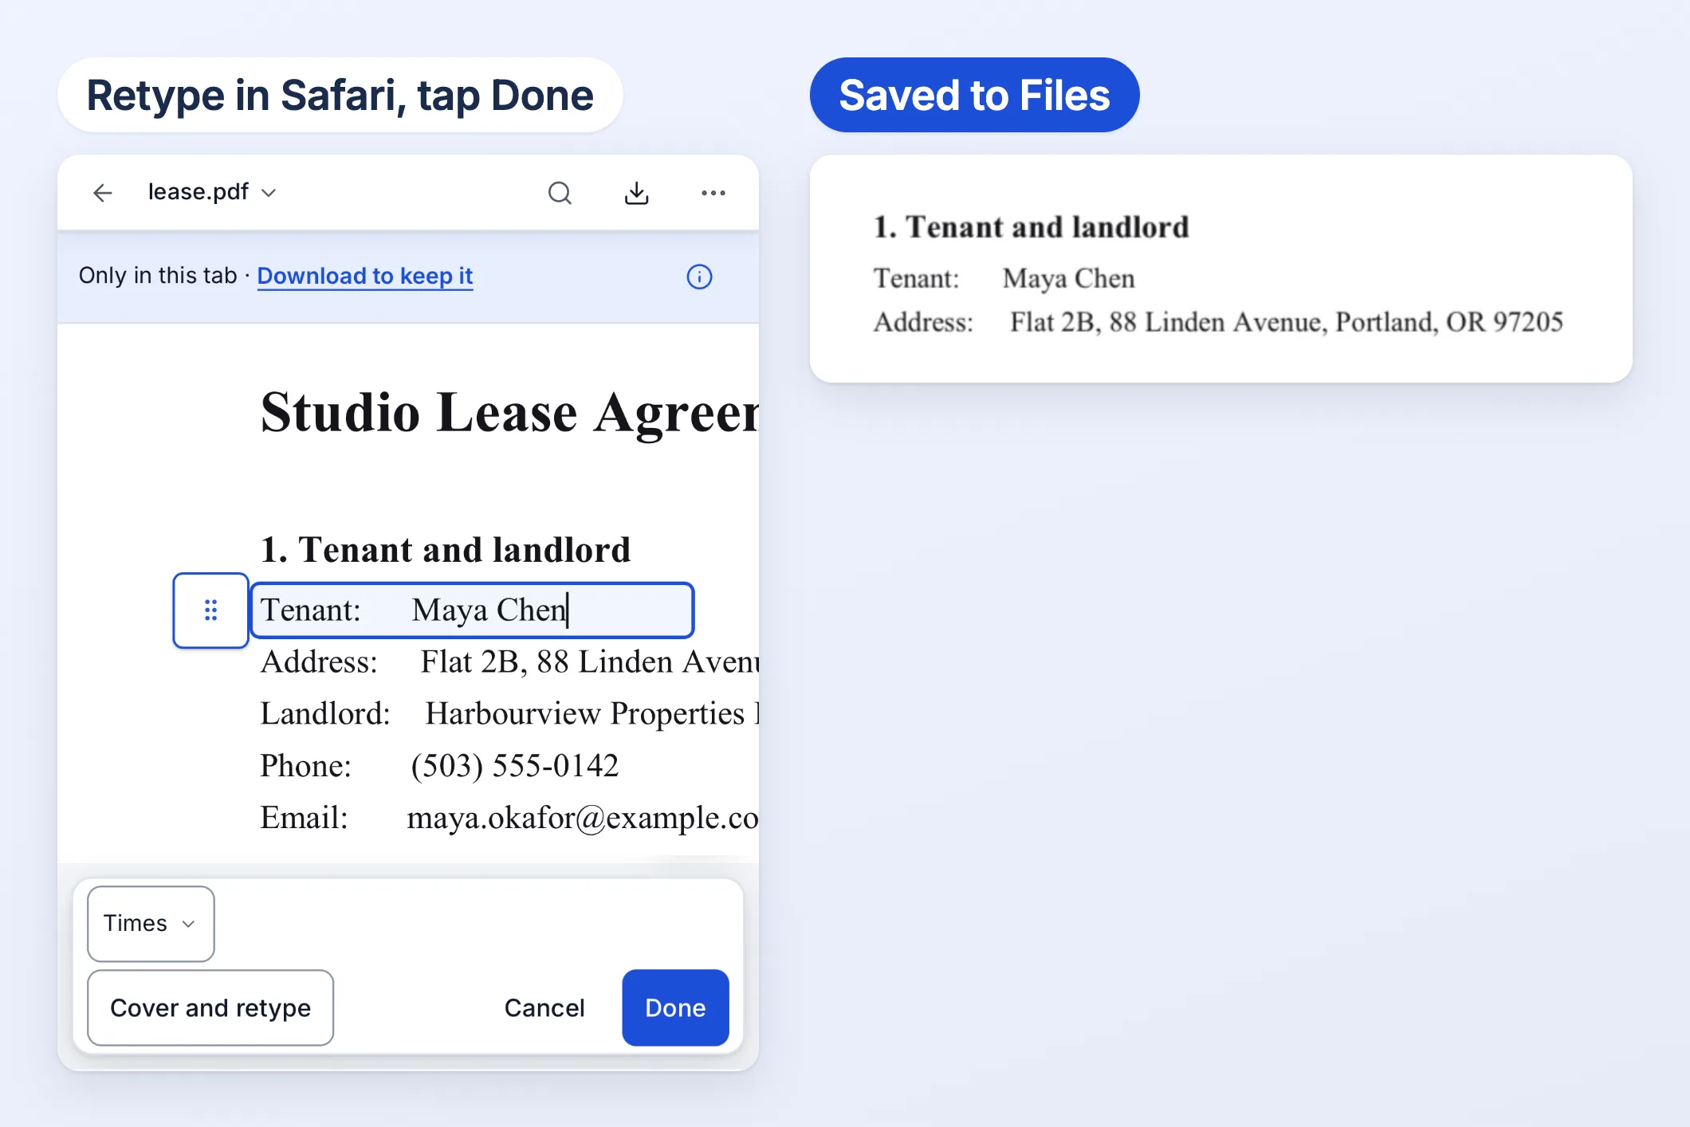This screenshot has width=1690, height=1127.
Task: Click the 'Only in this tab' notice text
Action: tap(158, 276)
